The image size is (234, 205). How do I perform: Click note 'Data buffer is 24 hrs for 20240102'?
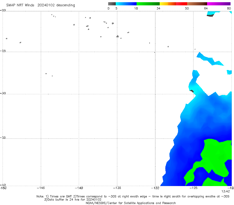click(x=73, y=200)
